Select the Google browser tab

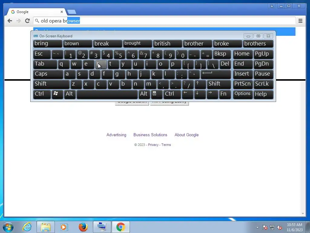[37, 12]
